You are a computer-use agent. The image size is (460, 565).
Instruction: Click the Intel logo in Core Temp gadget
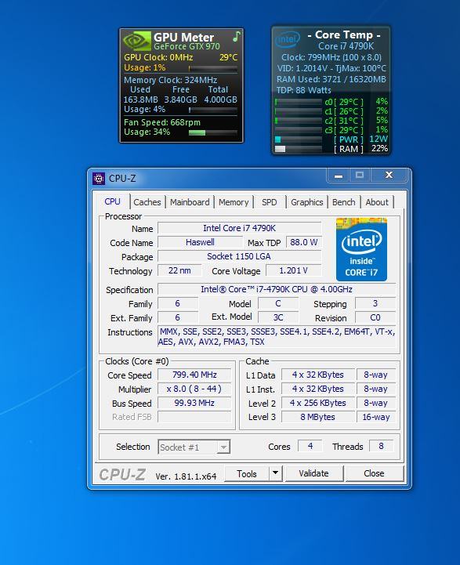[x=288, y=39]
